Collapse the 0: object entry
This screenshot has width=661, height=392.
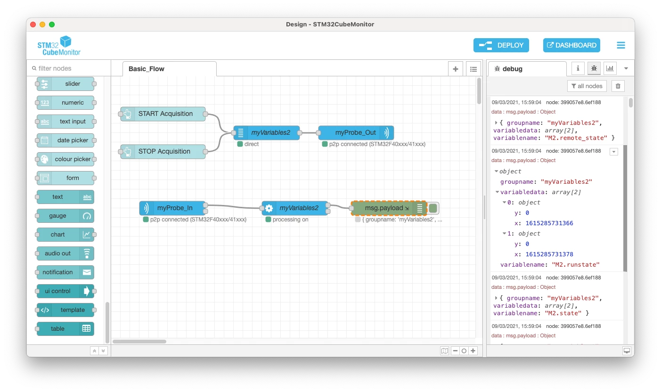505,203
